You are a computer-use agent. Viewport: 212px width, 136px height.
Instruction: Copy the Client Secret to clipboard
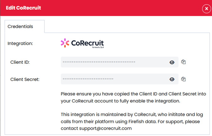(183, 79)
